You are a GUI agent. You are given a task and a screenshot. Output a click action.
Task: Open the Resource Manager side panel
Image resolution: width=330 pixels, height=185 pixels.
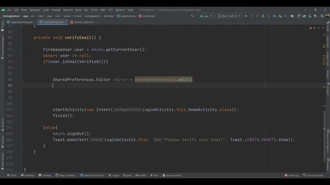[3, 47]
